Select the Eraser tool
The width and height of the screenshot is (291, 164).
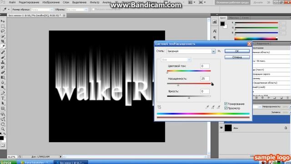pyautogui.click(x=3, y=72)
